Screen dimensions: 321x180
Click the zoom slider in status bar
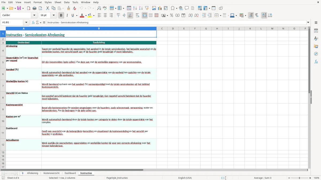[300, 178]
